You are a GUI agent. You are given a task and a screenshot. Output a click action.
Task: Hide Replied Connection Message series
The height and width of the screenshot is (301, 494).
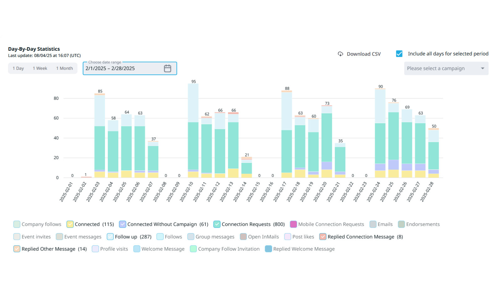click(323, 237)
